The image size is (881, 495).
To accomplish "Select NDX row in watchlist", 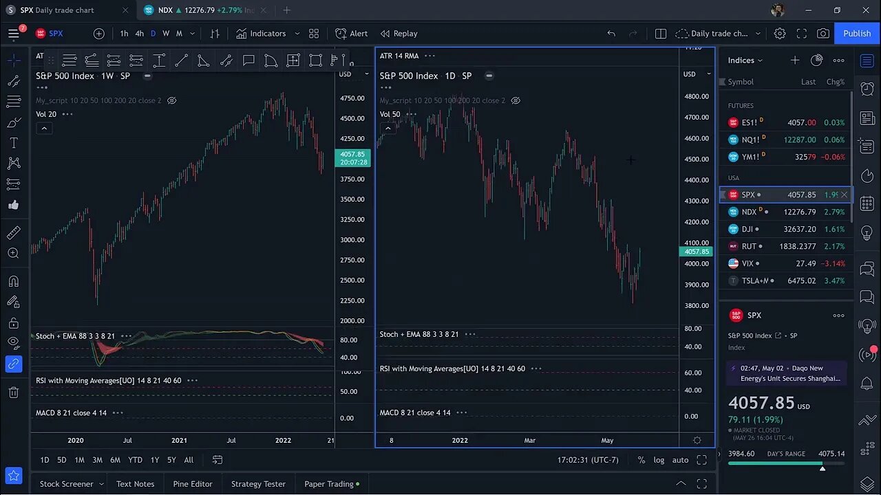I will point(786,212).
